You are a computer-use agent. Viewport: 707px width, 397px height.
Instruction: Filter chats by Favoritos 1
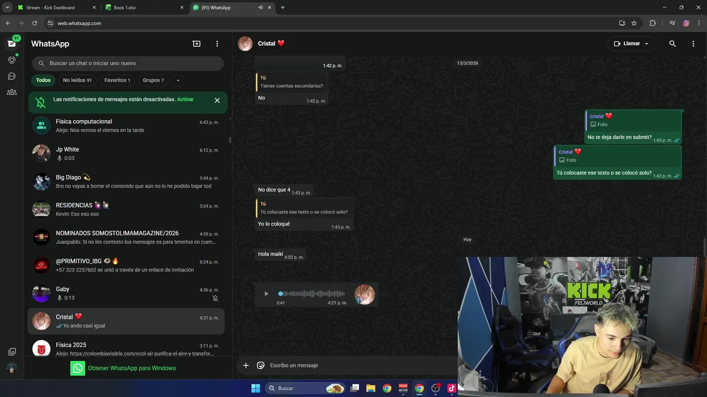pyautogui.click(x=117, y=80)
